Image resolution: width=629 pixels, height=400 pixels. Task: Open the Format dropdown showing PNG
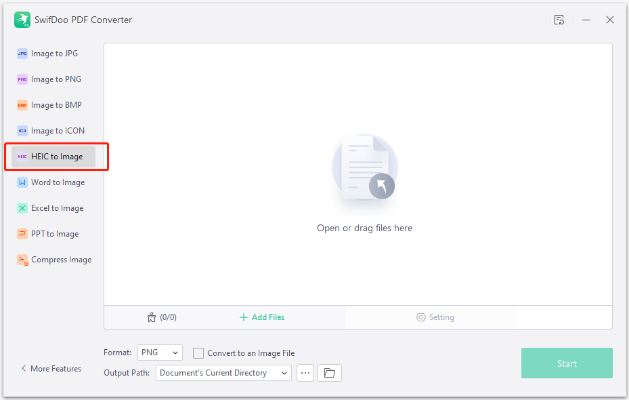(160, 353)
